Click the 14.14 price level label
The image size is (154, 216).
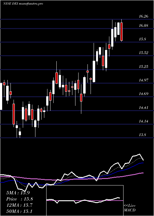click(144, 121)
